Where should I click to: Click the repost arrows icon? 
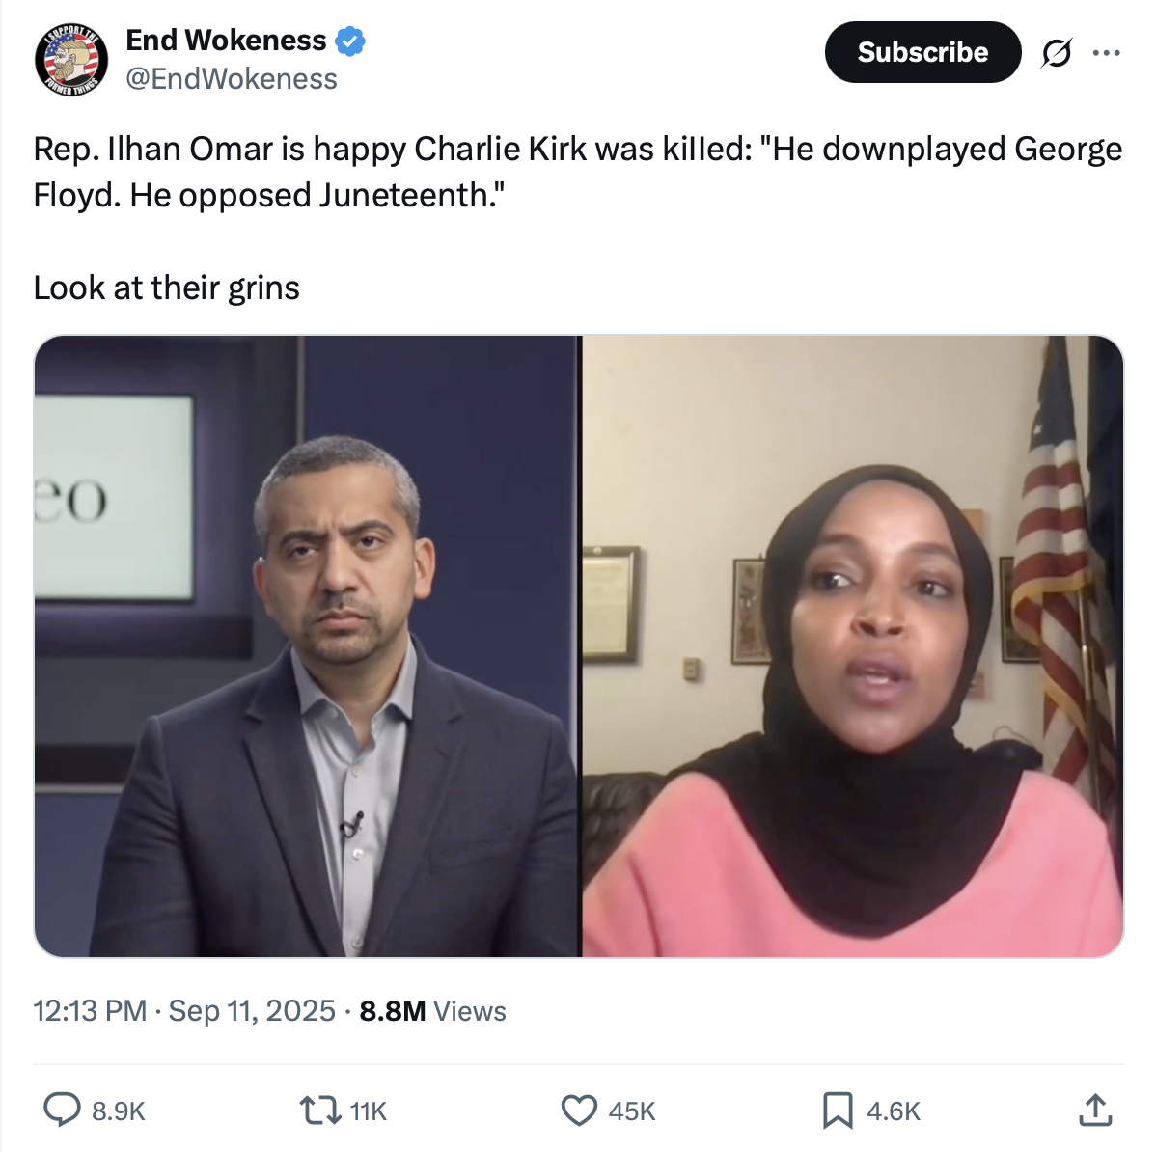click(319, 1110)
